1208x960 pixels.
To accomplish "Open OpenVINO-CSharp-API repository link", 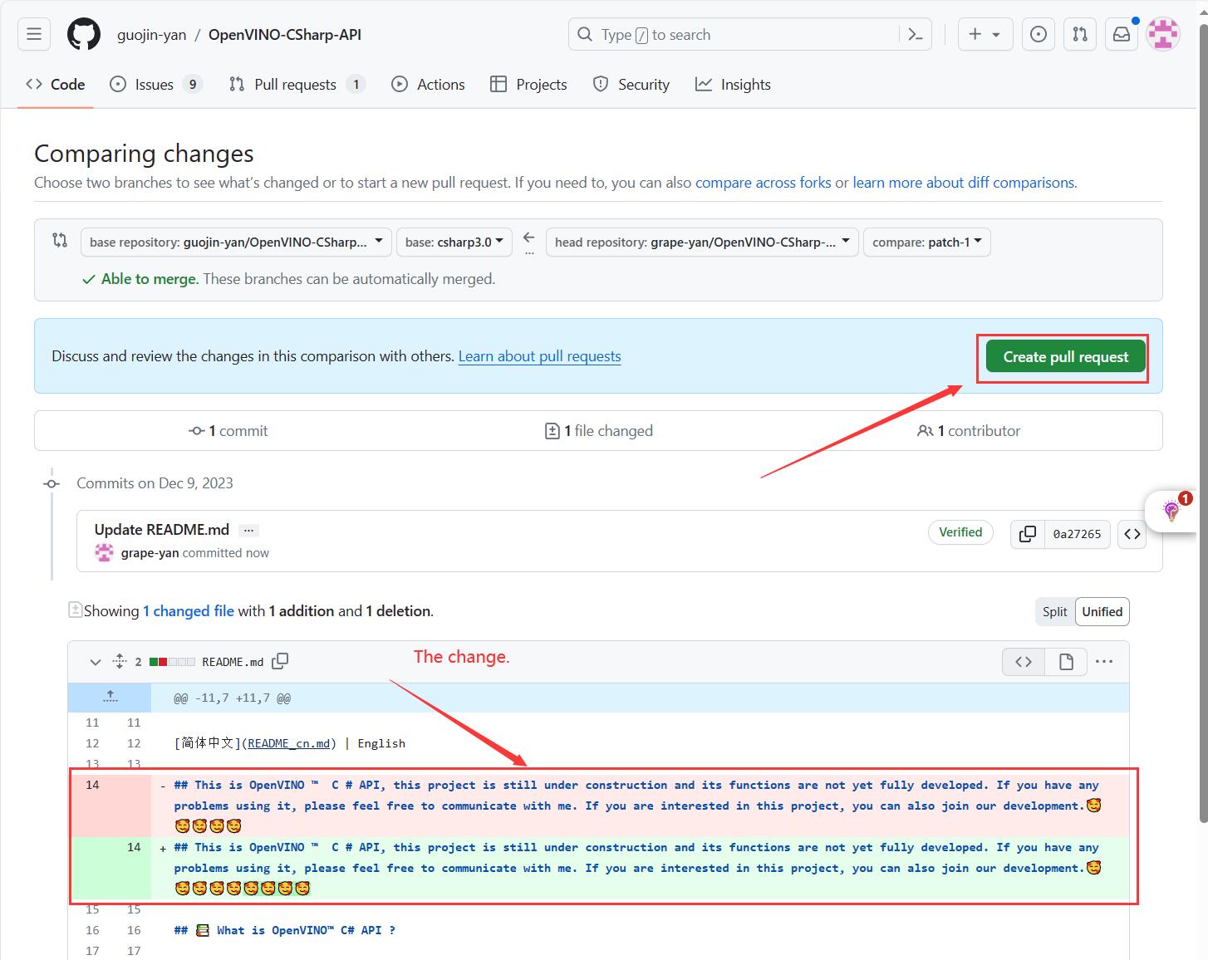I will click(x=285, y=35).
